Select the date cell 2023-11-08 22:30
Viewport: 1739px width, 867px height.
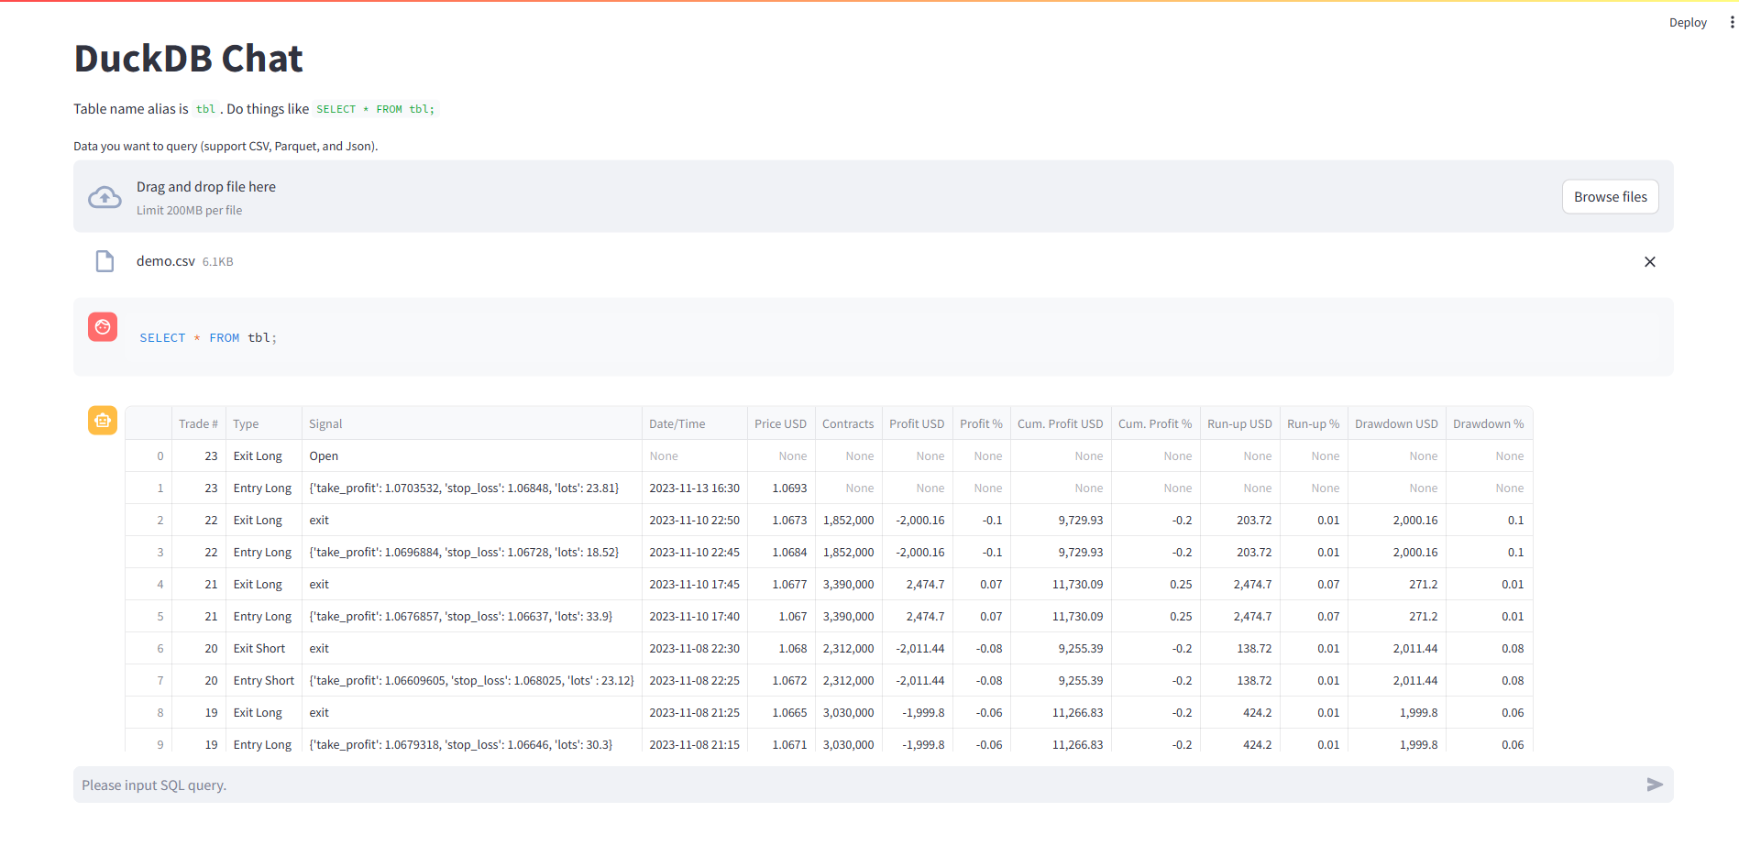click(x=694, y=648)
